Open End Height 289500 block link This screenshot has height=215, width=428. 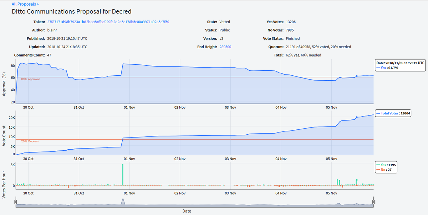pyautogui.click(x=225, y=47)
